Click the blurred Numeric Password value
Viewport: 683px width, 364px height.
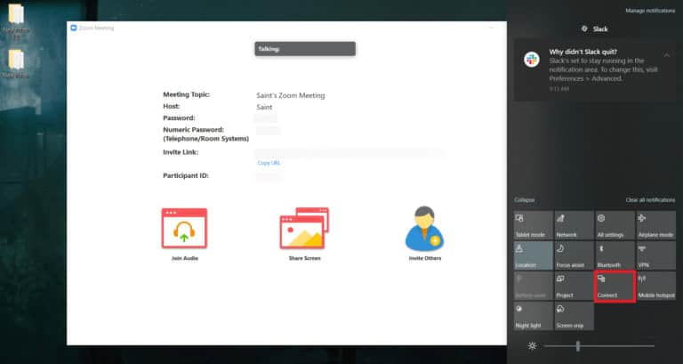tap(268, 130)
